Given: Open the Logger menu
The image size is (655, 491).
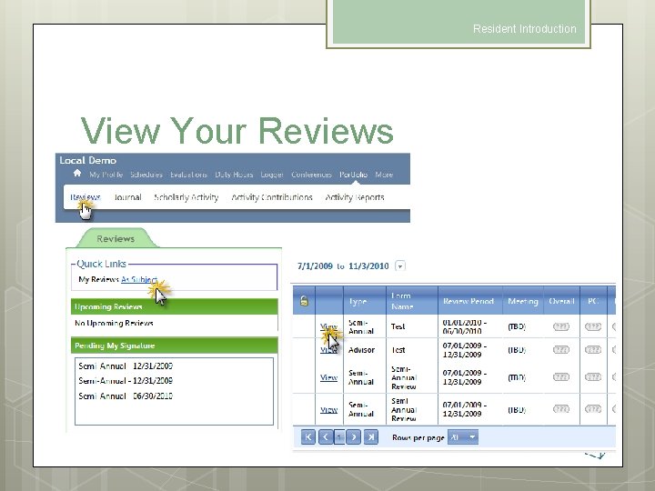Looking at the screenshot, I should click(272, 175).
